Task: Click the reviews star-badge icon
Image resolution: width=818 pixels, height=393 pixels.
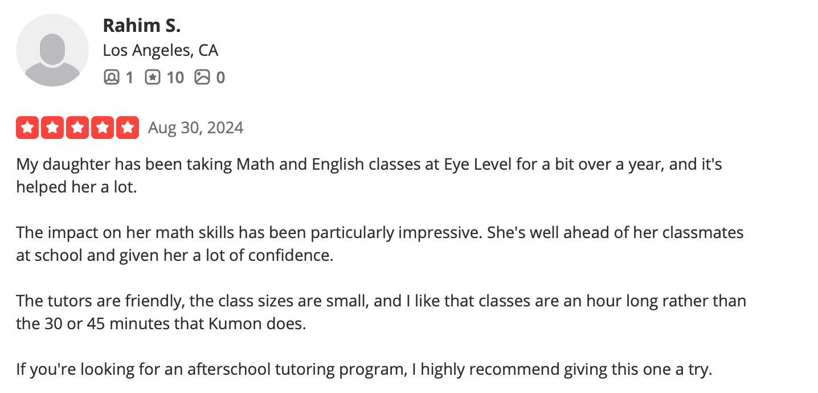Action: (x=152, y=77)
